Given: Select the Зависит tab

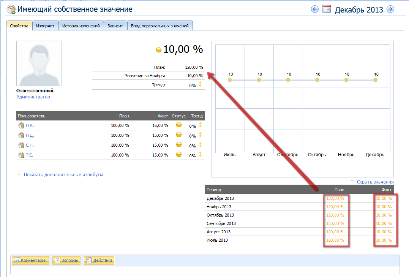Looking at the screenshot, I should pos(115,26).
